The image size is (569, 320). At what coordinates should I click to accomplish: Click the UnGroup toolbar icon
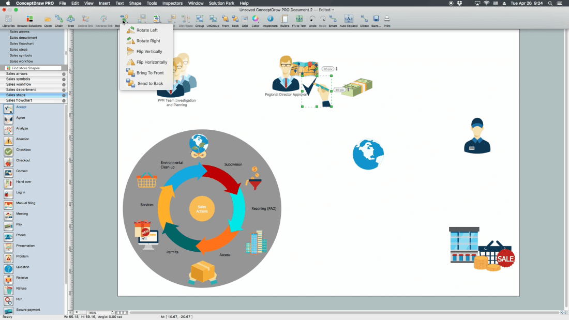(213, 21)
